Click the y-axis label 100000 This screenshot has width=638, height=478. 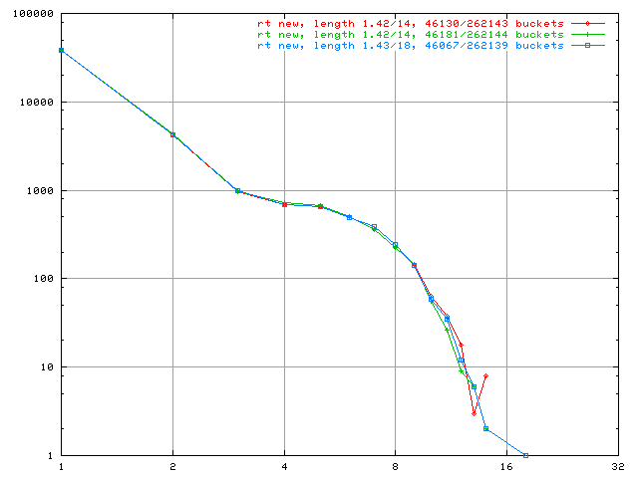33,14
